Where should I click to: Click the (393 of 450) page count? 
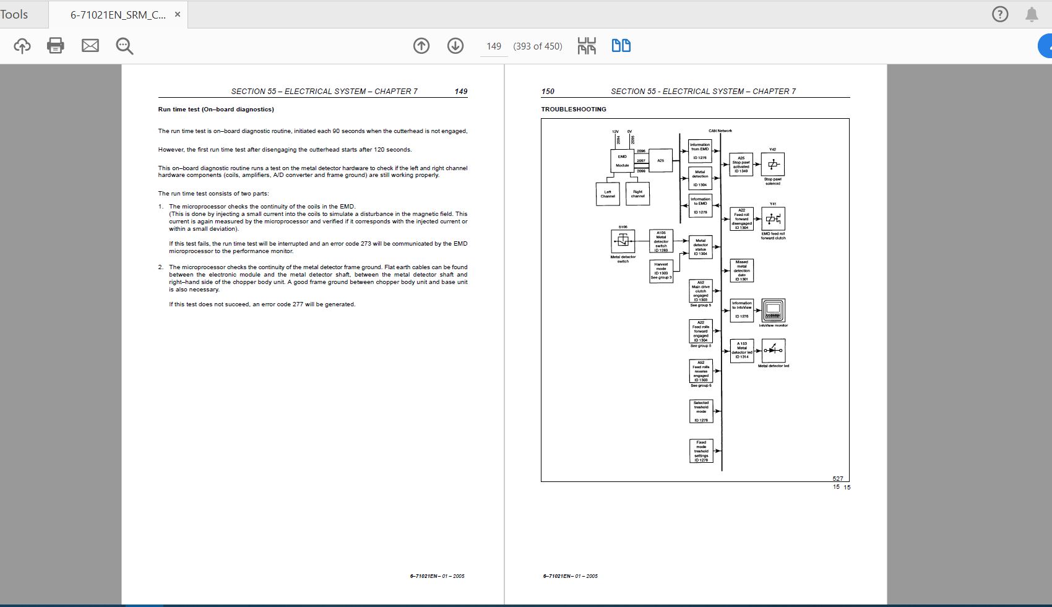(x=538, y=46)
